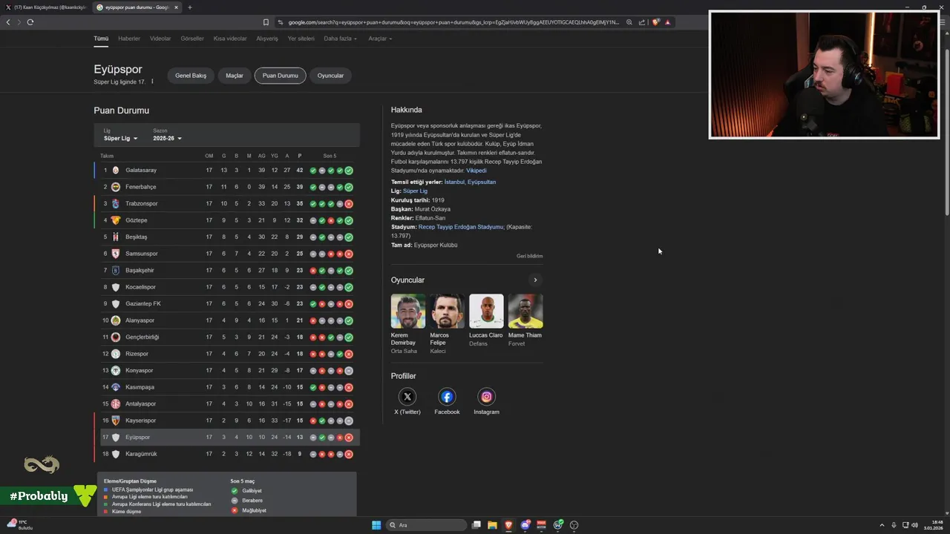
Task: Click the Göztepe team logo
Action: pos(115,220)
